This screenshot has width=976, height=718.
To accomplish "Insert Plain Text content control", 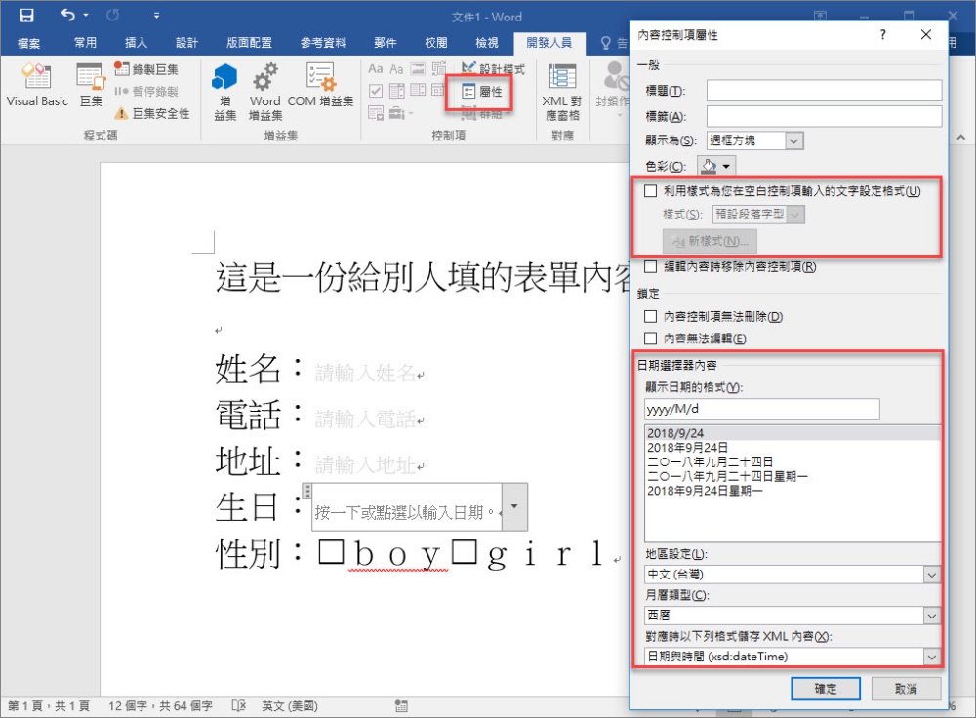I will click(x=396, y=69).
